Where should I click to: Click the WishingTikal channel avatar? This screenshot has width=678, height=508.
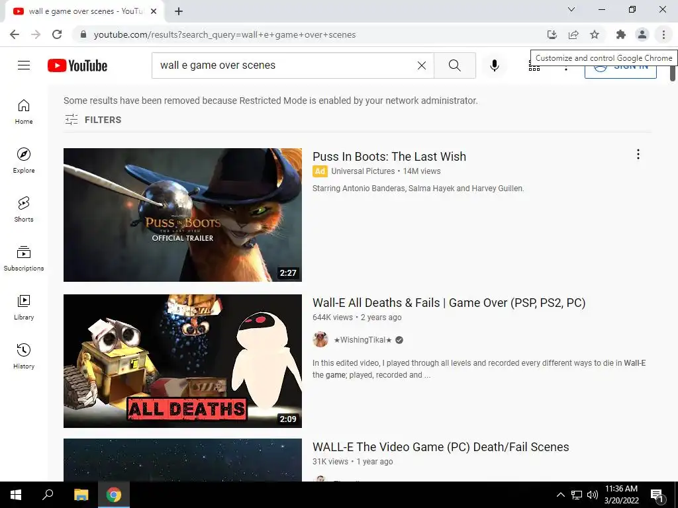click(x=320, y=339)
